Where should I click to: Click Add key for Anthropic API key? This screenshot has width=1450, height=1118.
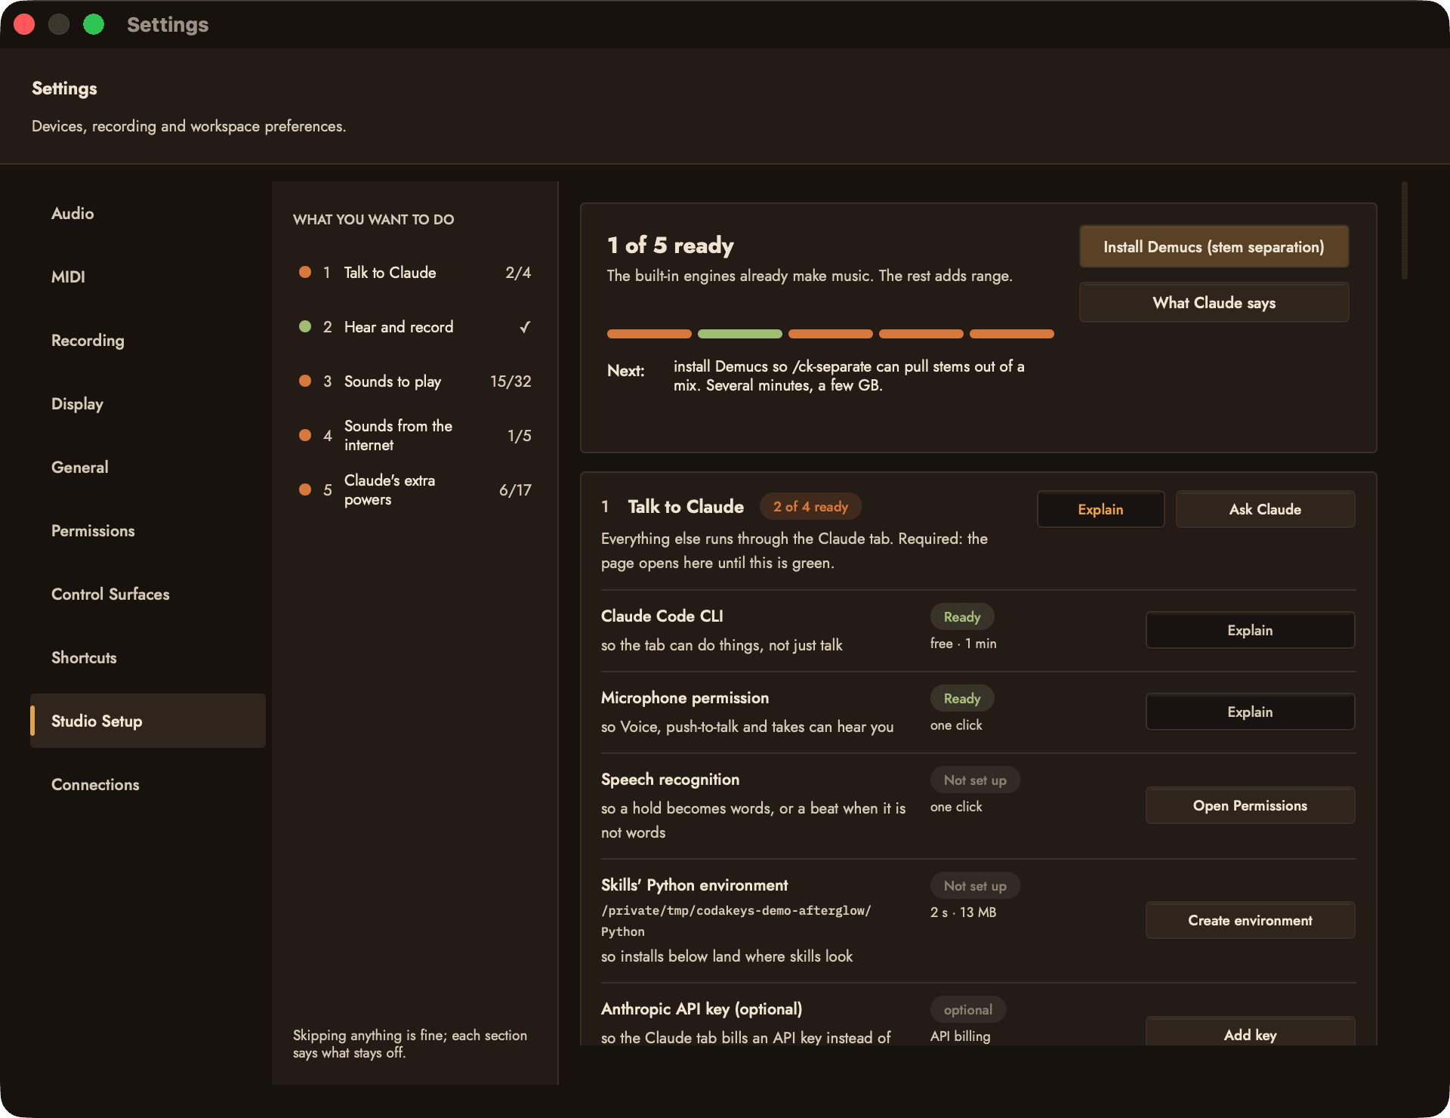tap(1250, 1032)
